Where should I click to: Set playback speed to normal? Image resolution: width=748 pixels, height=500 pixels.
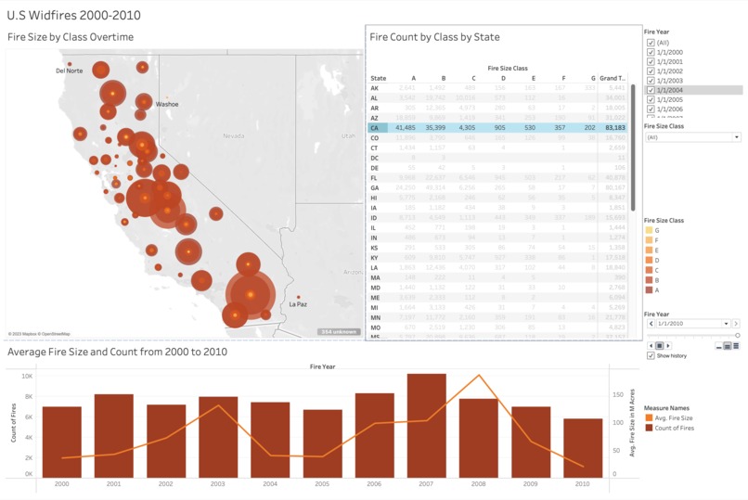pyautogui.click(x=728, y=346)
